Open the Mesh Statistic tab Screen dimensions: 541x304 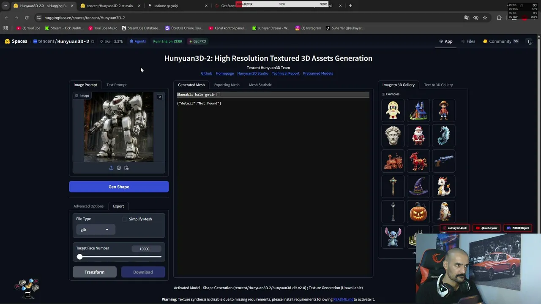pos(260,85)
